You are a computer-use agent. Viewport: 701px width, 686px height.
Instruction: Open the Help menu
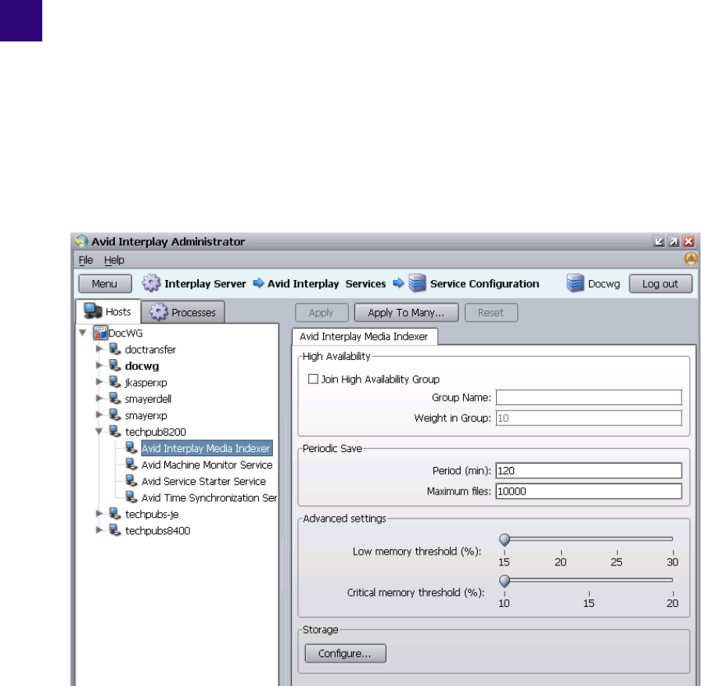tap(114, 260)
